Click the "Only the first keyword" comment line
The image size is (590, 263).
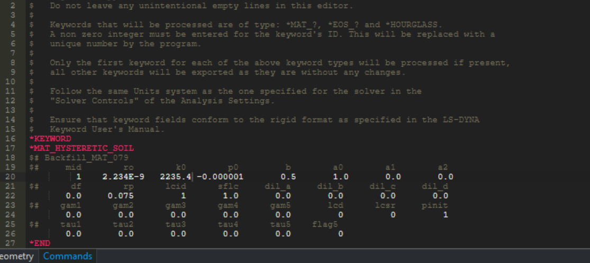(x=280, y=63)
